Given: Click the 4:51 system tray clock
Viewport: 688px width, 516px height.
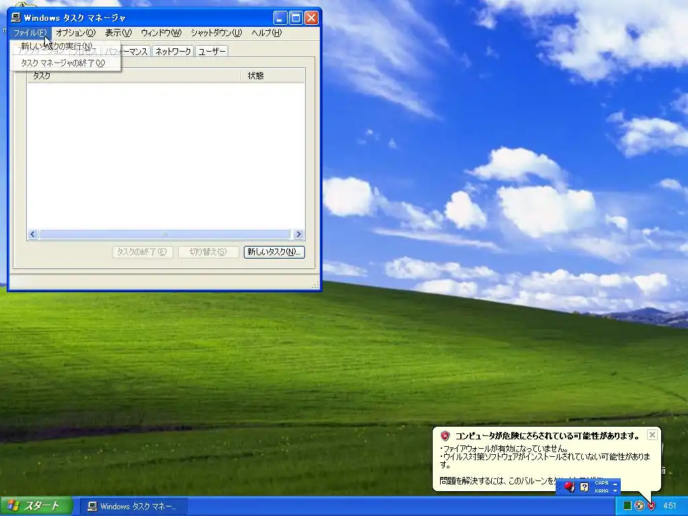Looking at the screenshot, I should click(x=670, y=506).
